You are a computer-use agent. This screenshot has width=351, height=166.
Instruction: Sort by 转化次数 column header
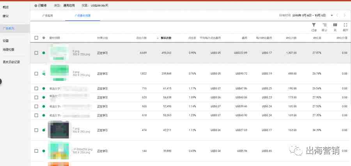coord(291,38)
